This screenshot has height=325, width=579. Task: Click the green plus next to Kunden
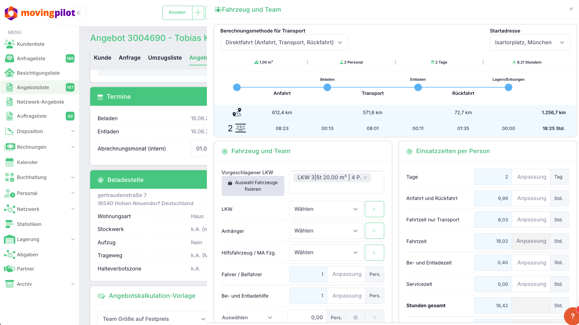(198, 13)
